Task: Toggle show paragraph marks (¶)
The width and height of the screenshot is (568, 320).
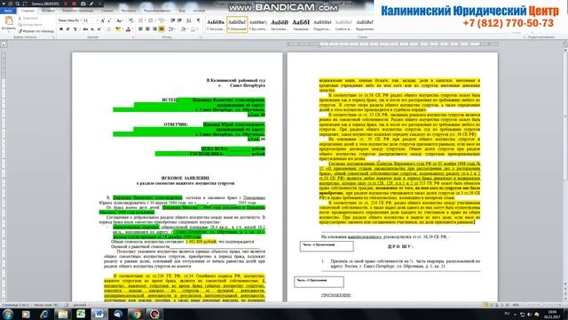Action: click(198, 20)
